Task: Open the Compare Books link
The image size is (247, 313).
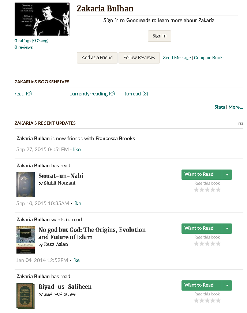Action: [x=209, y=58]
